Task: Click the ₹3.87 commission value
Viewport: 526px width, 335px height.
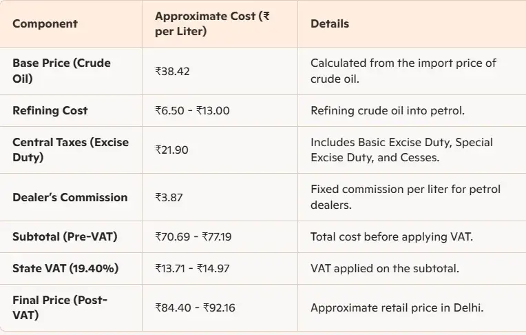Action: (169, 197)
